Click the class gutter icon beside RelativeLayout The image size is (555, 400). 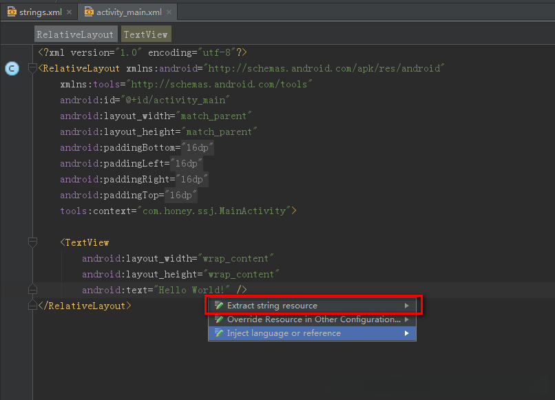click(12, 68)
